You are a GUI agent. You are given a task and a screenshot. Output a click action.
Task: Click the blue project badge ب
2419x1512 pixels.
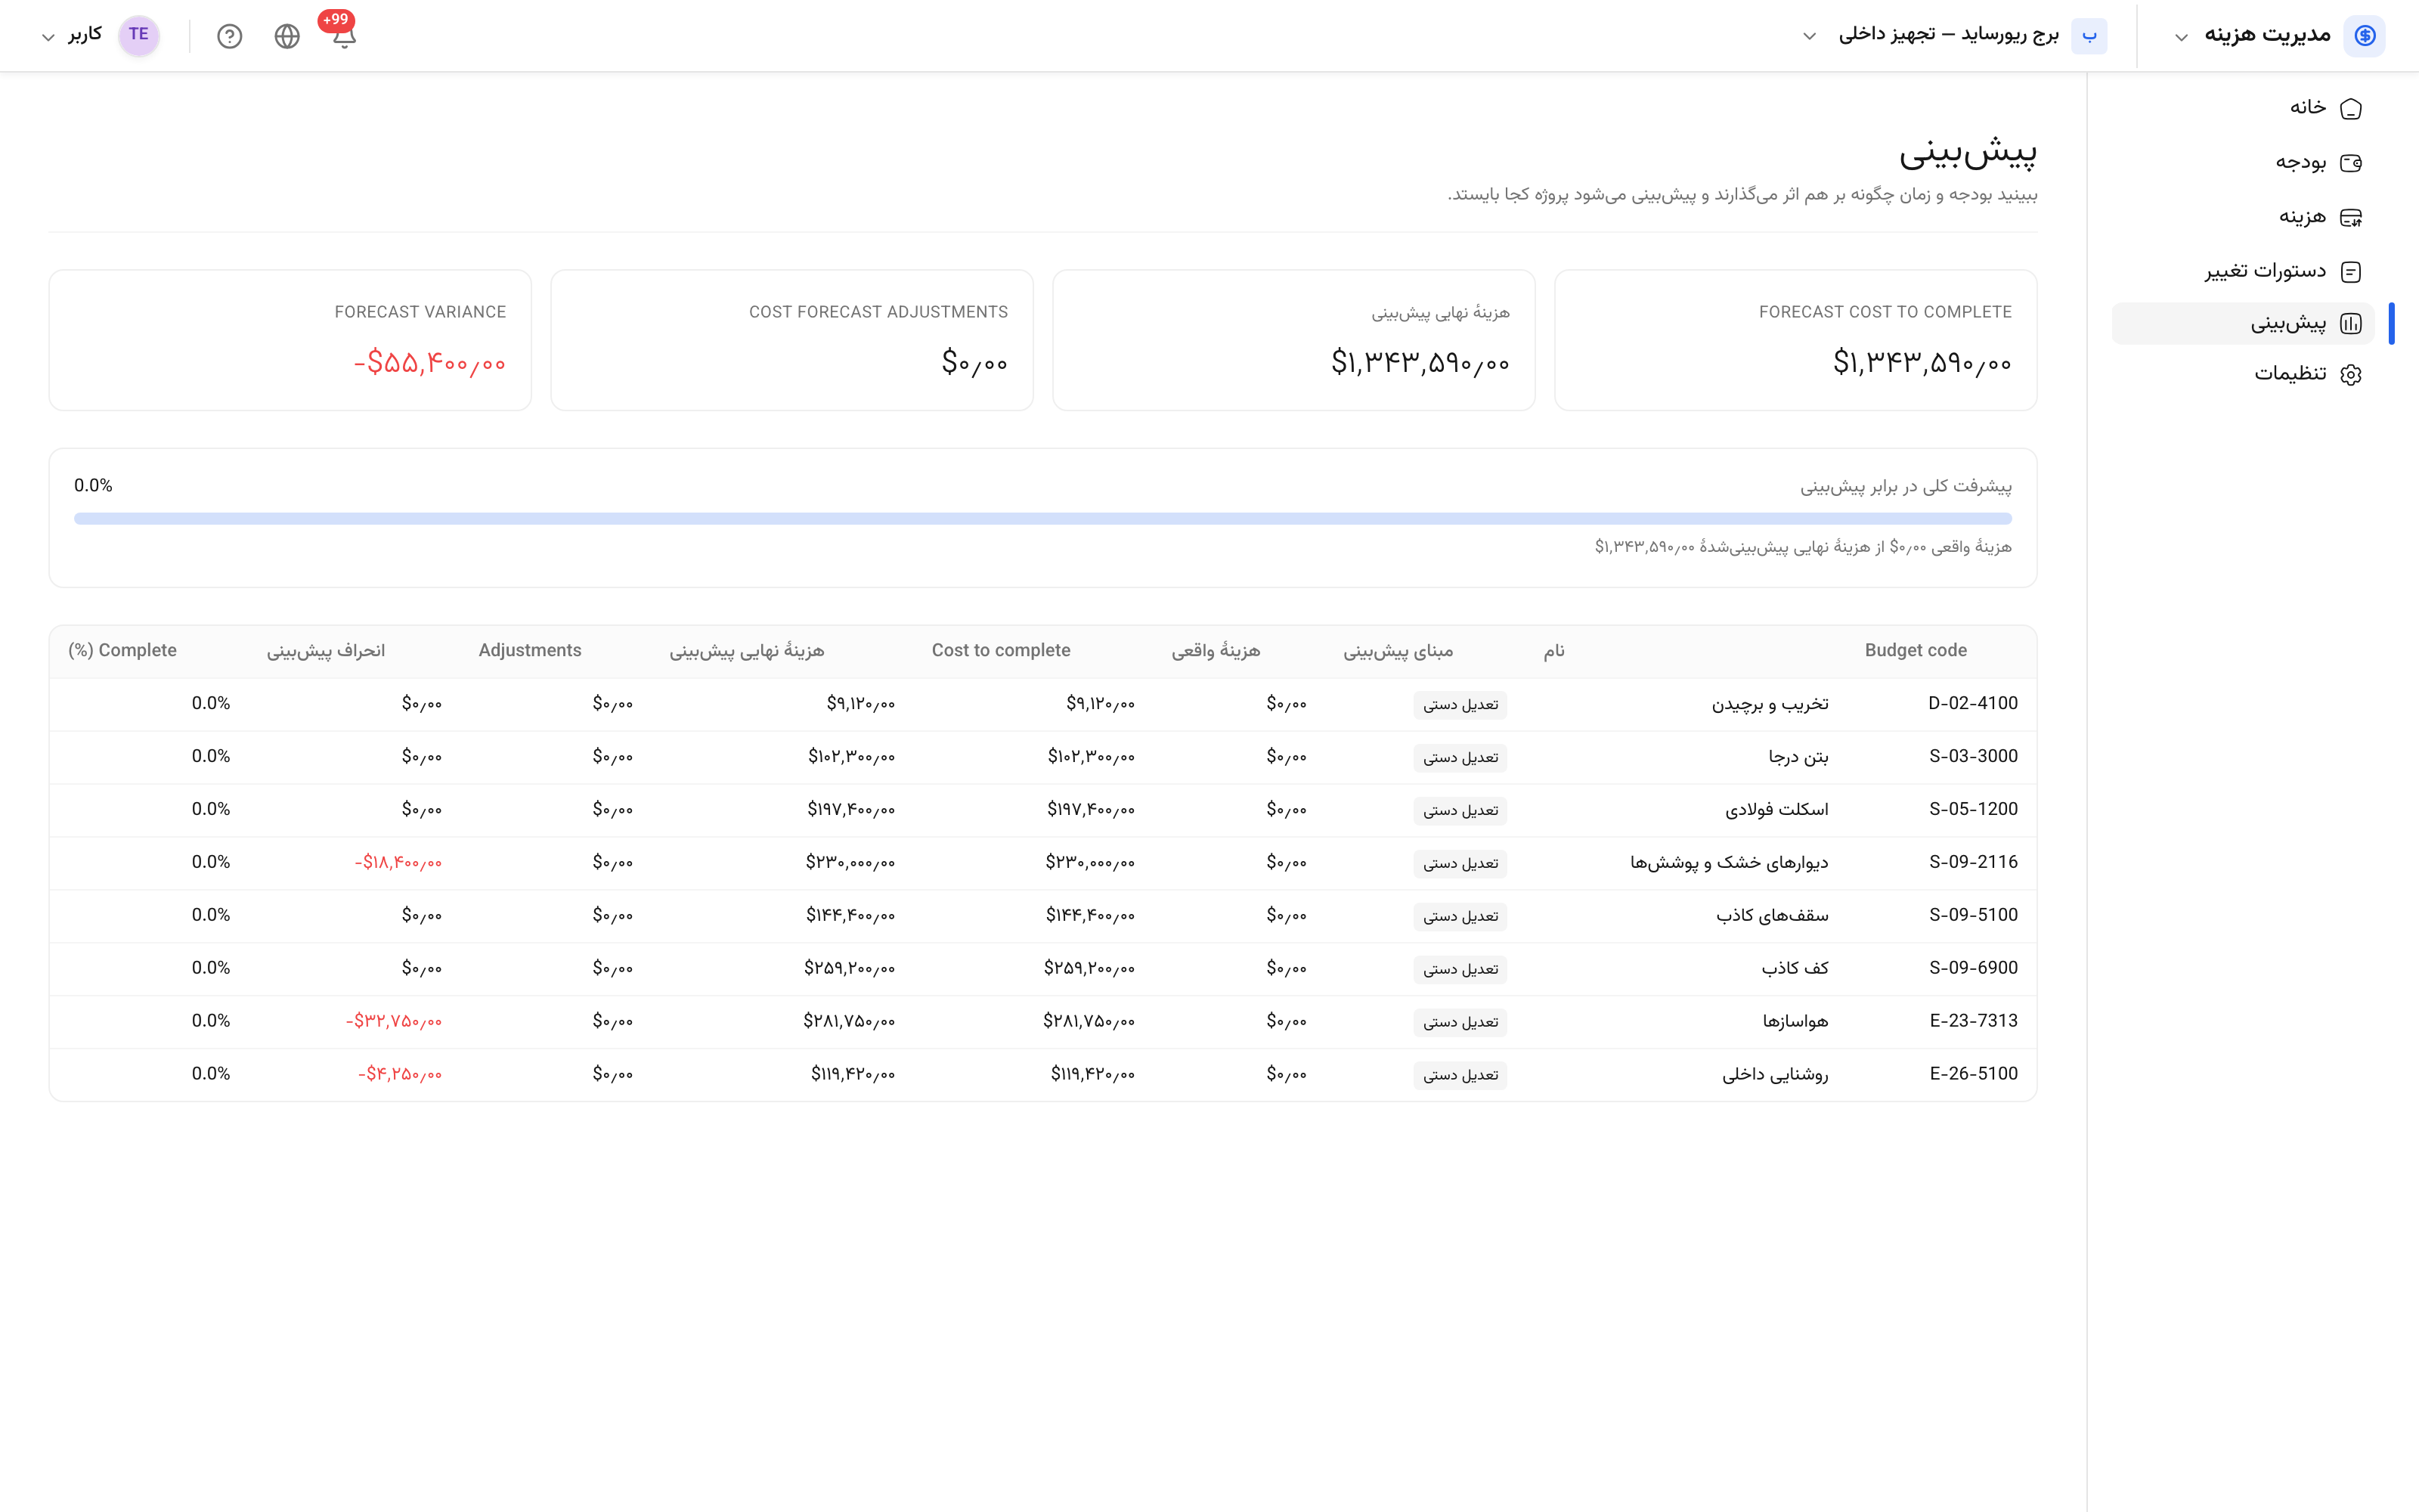(x=2089, y=36)
